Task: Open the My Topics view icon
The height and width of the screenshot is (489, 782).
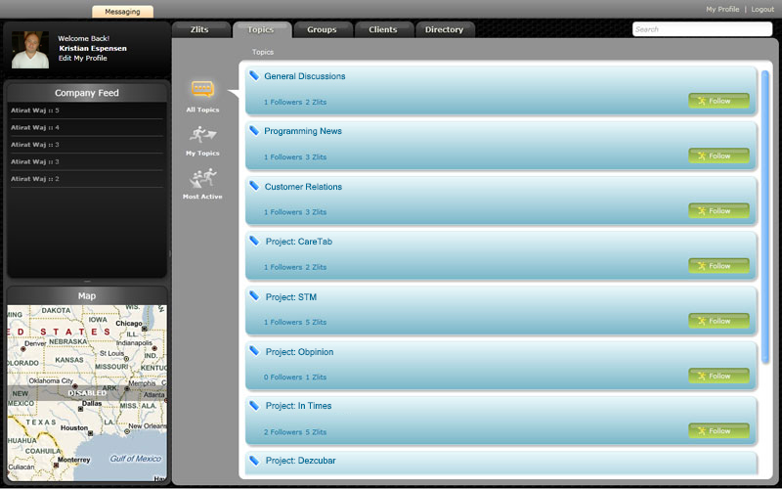Action: click(x=202, y=136)
